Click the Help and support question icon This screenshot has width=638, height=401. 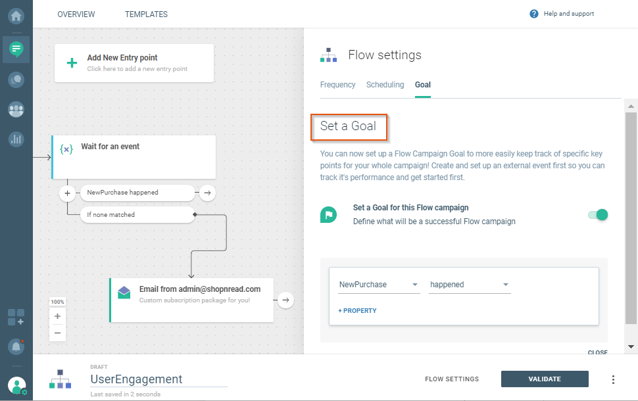coord(534,14)
